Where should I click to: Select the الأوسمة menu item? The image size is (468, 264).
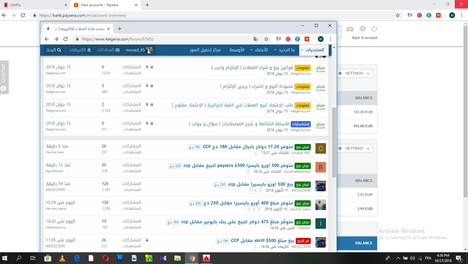[237, 50]
